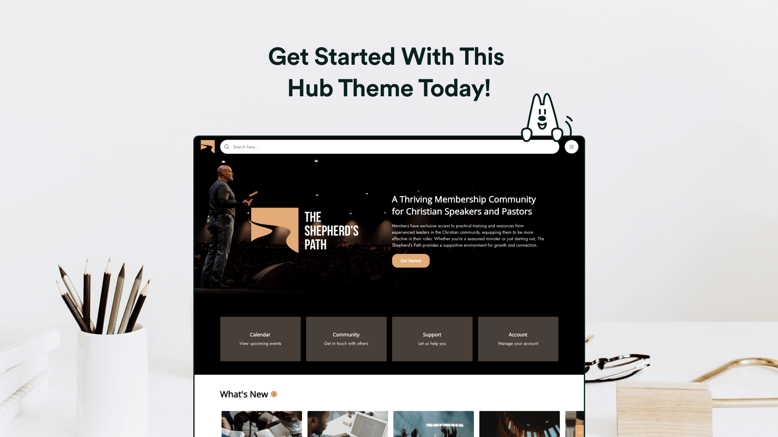This screenshot has width=778, height=437.
Task: Click the Account section icon
Action: (x=518, y=339)
